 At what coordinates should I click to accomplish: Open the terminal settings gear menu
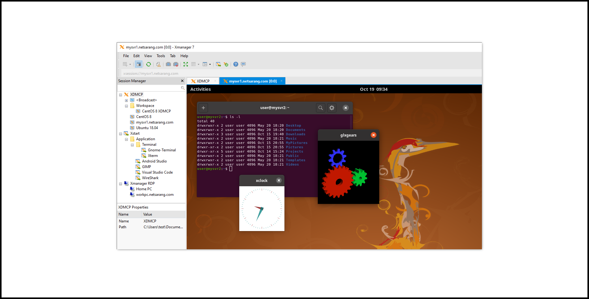click(332, 108)
